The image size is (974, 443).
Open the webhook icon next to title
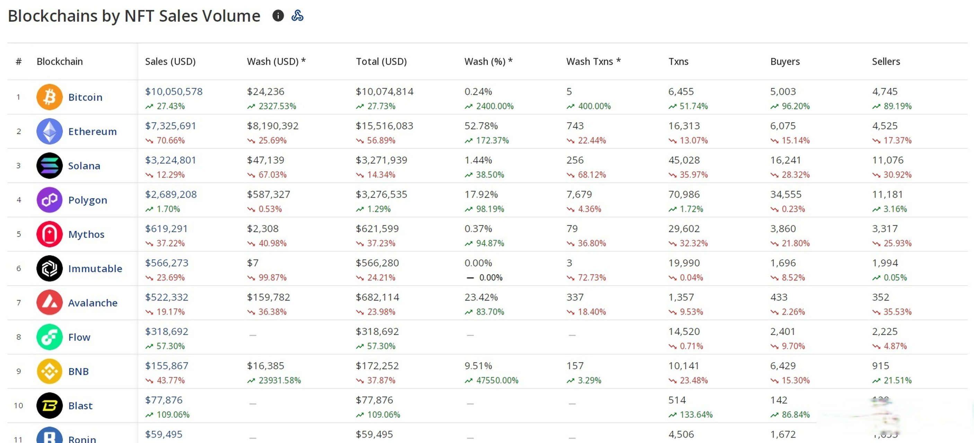click(x=297, y=16)
